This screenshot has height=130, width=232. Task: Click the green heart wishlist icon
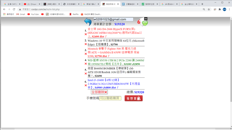point(145,23)
